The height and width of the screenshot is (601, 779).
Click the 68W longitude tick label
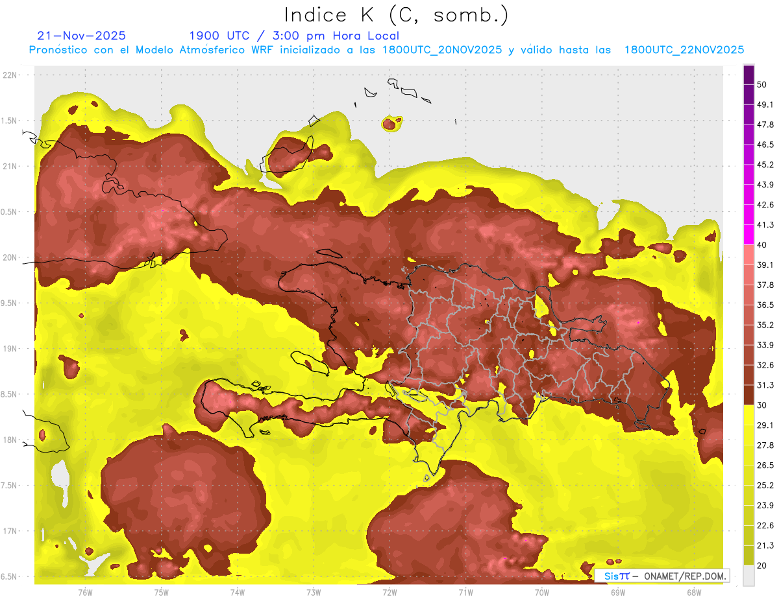tap(693, 592)
